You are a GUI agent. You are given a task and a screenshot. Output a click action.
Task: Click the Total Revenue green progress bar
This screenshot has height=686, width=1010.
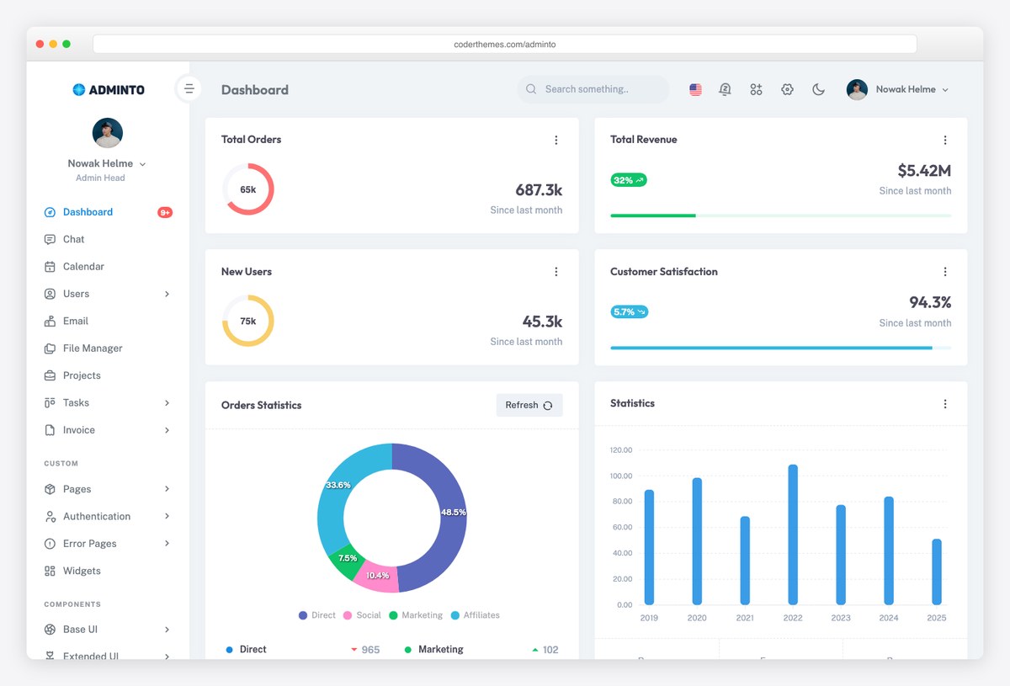coord(653,215)
